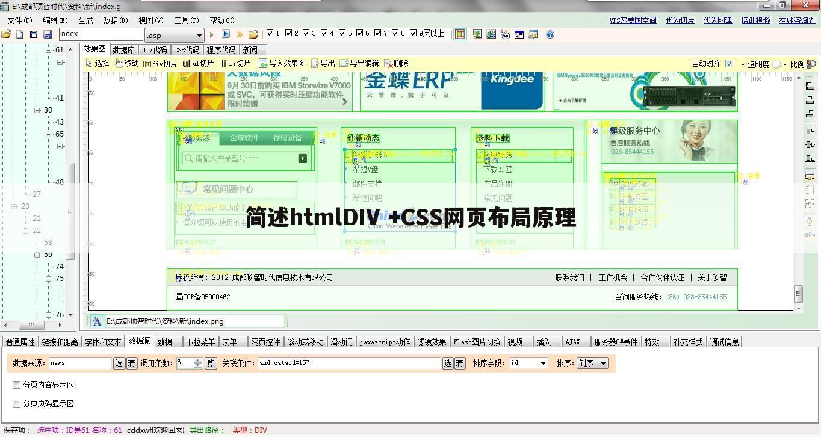Click 选 button beside 数据来源 field
Screen dimensions: 821x437
click(x=119, y=363)
